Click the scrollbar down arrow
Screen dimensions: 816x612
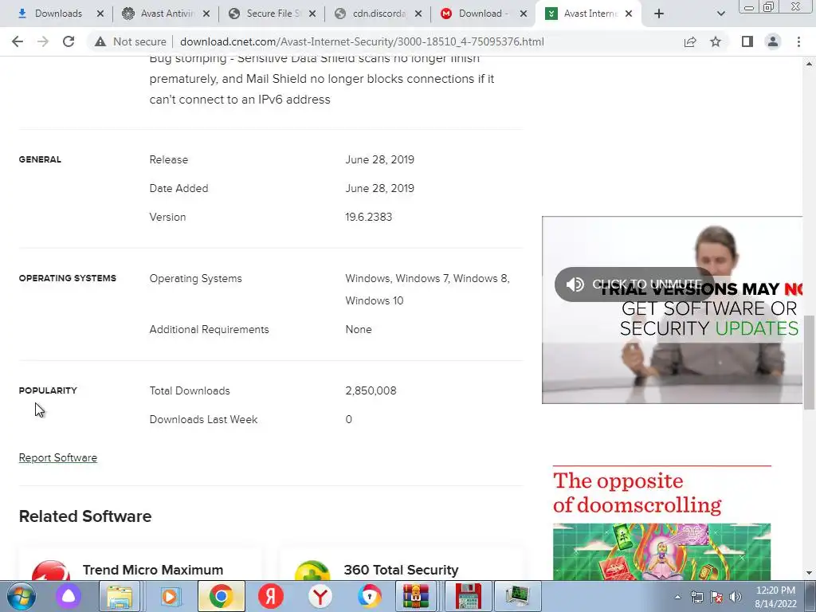pyautogui.click(x=809, y=573)
